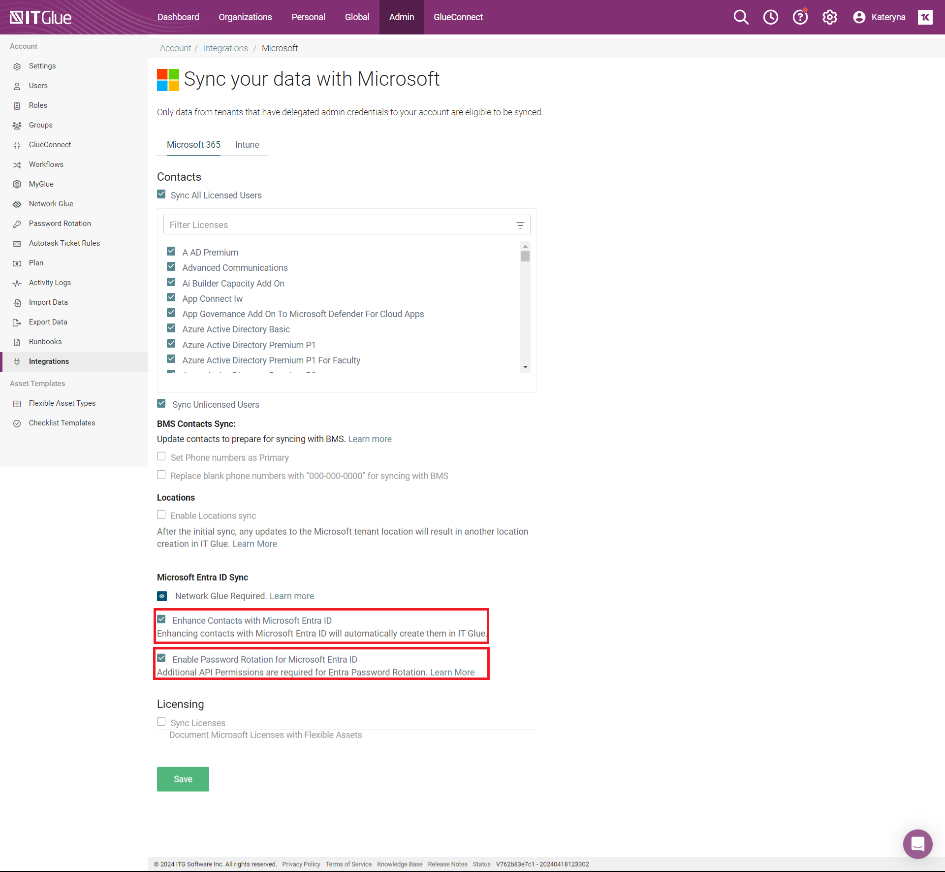Select Integrations in the sidebar
This screenshot has height=872, width=945.
[x=74, y=362]
